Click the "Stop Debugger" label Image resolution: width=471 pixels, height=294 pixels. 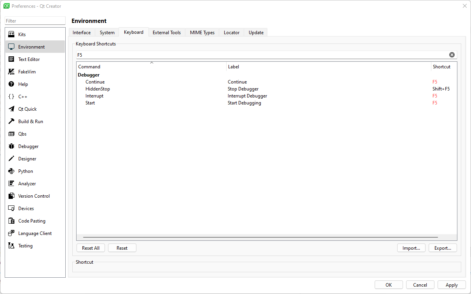point(243,89)
